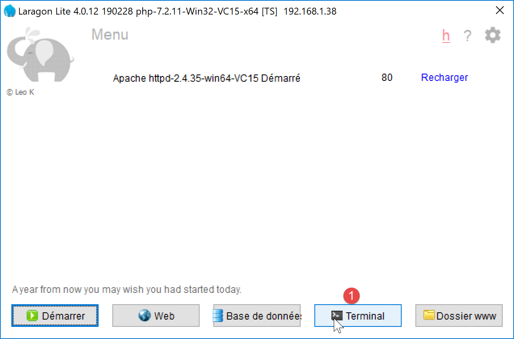This screenshot has height=339, width=514.
Task: Click the pink underlined 'h' icon
Action: (x=446, y=36)
